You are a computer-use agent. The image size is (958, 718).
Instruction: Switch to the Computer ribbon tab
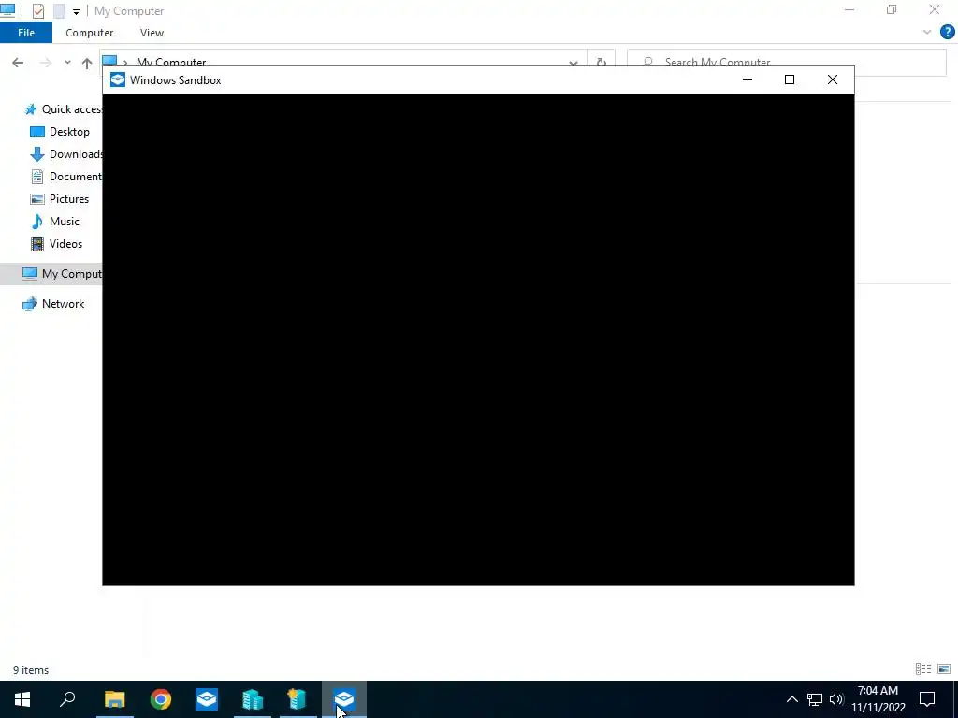pyautogui.click(x=89, y=33)
